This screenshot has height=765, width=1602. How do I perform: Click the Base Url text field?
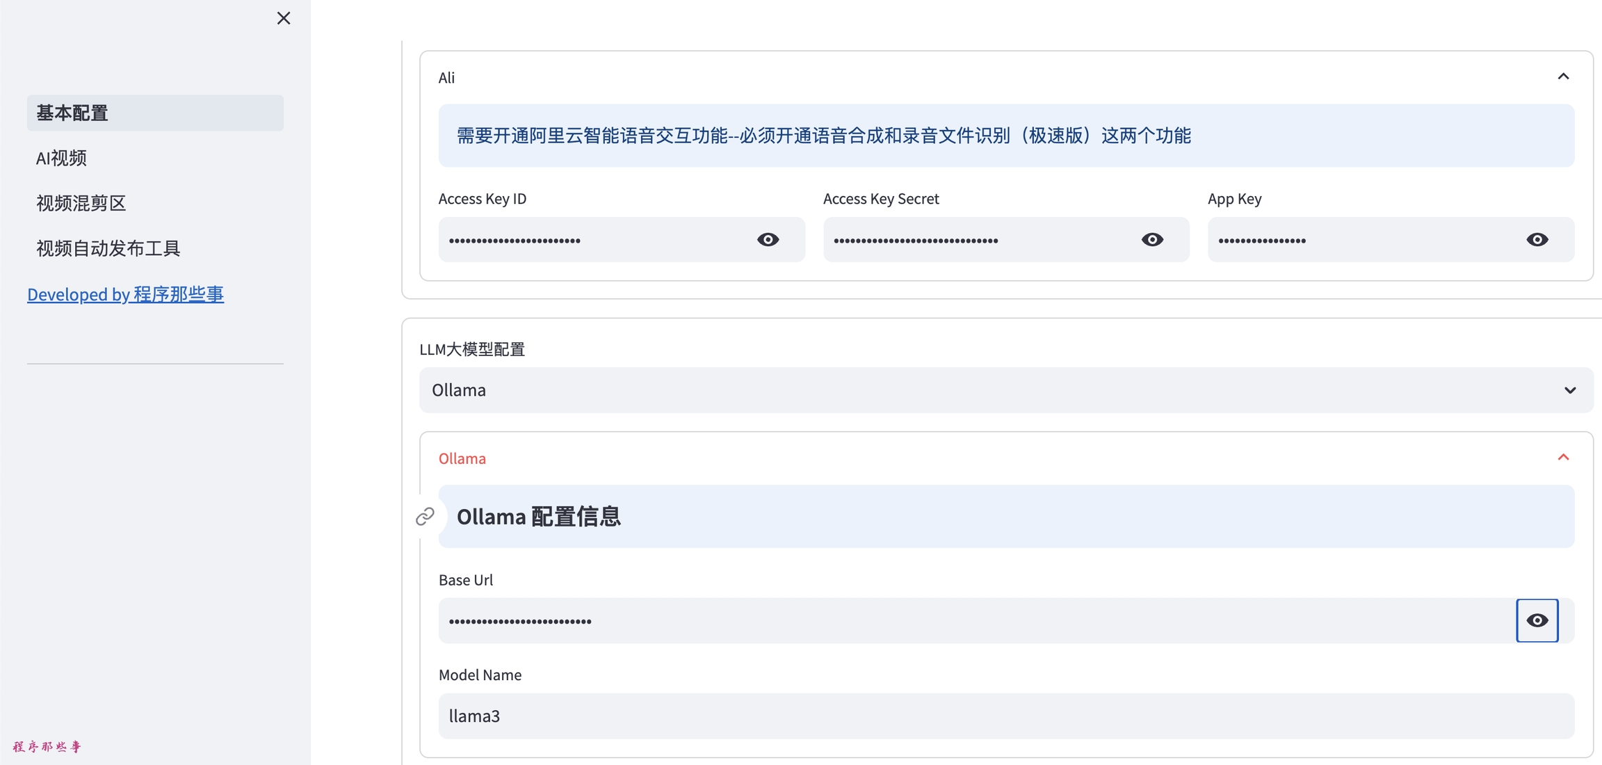point(973,620)
